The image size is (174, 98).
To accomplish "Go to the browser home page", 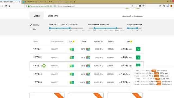I will [x=10, y=6].
